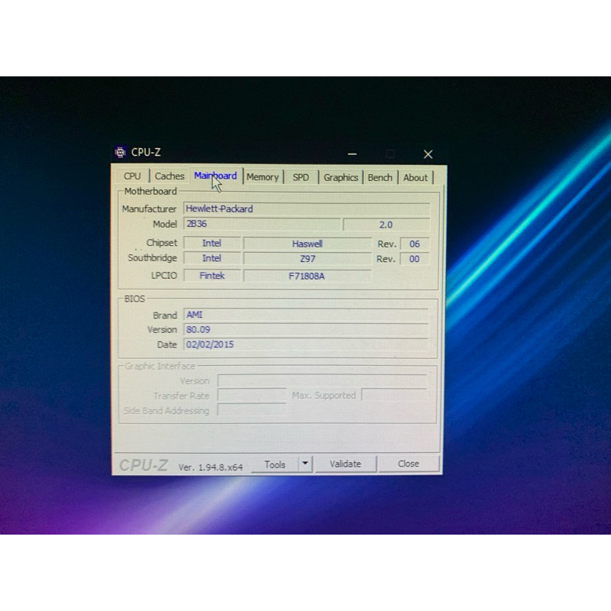611x611 pixels.
Task: Go to the Bench tab
Action: (380, 177)
